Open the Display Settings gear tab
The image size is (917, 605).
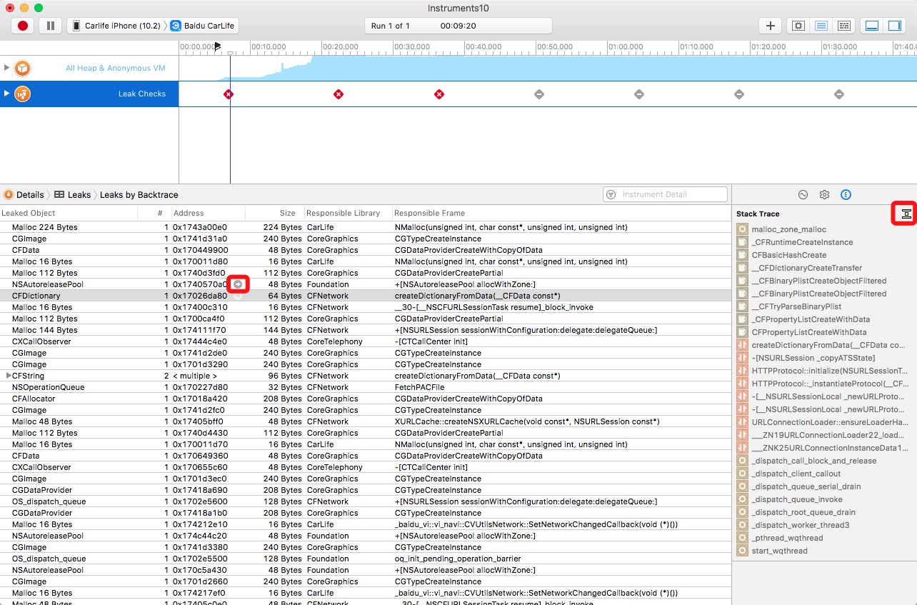(x=824, y=194)
